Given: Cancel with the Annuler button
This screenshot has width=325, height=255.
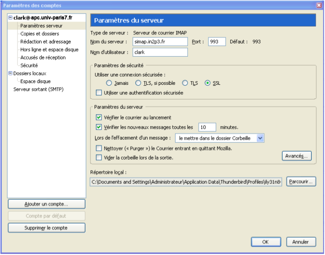Looking at the screenshot, I should [x=301, y=242].
